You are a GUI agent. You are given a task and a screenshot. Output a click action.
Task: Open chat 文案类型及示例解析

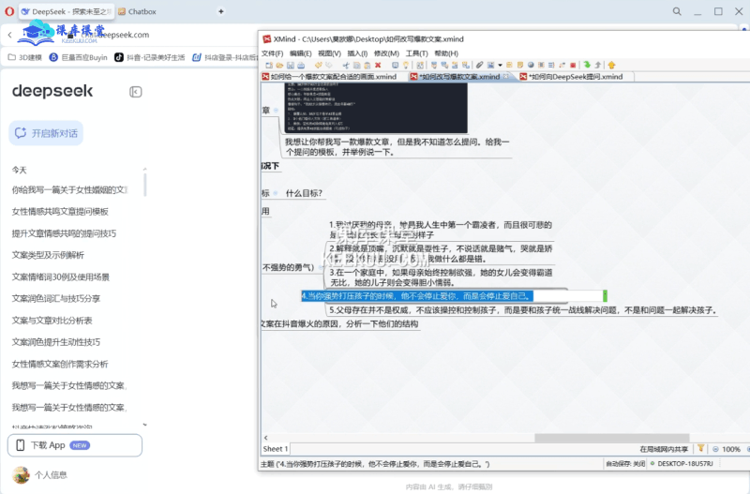click(x=48, y=255)
